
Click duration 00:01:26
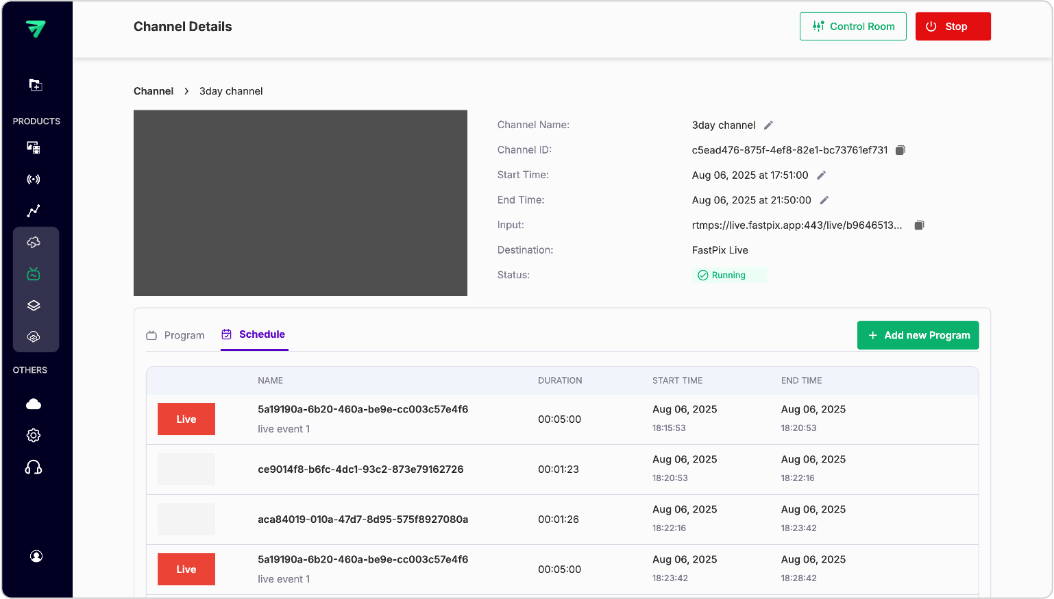click(x=559, y=519)
